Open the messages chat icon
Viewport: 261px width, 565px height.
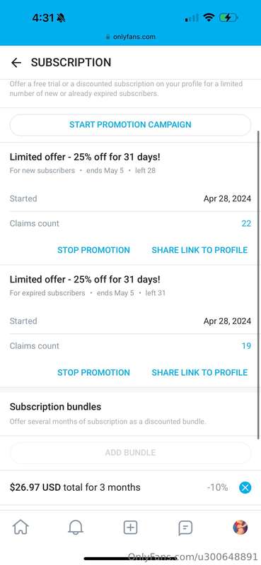[185, 528]
